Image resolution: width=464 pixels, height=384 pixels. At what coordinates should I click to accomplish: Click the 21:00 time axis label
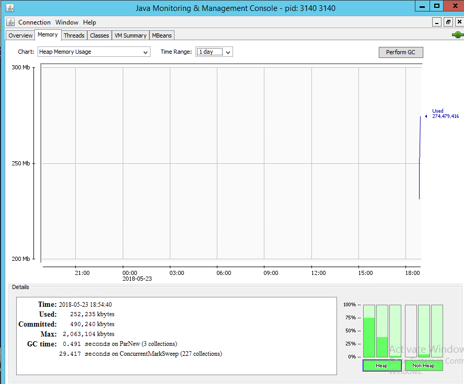(x=82, y=273)
